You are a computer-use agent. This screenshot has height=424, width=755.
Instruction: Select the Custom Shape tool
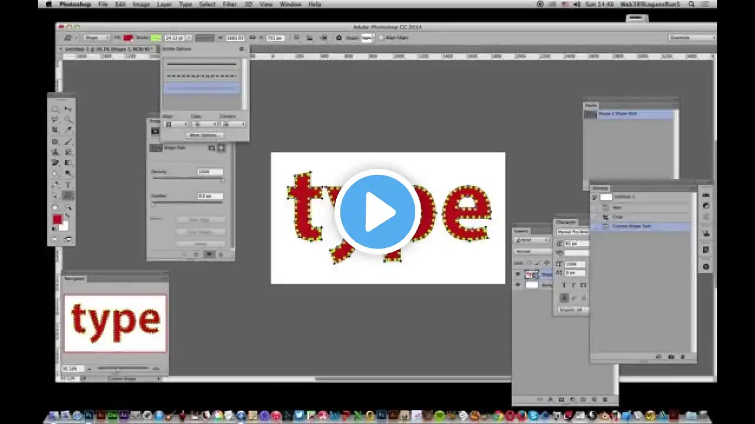coord(68,195)
